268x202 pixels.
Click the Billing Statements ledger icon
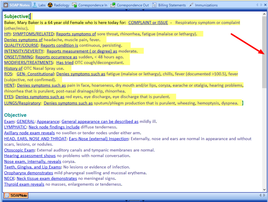[x=154, y=5]
